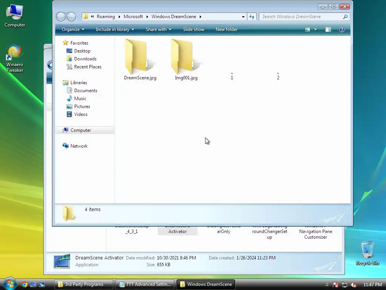Expand hidden path chevron before Roaming
This screenshot has height=290, width=386.
click(x=92, y=17)
